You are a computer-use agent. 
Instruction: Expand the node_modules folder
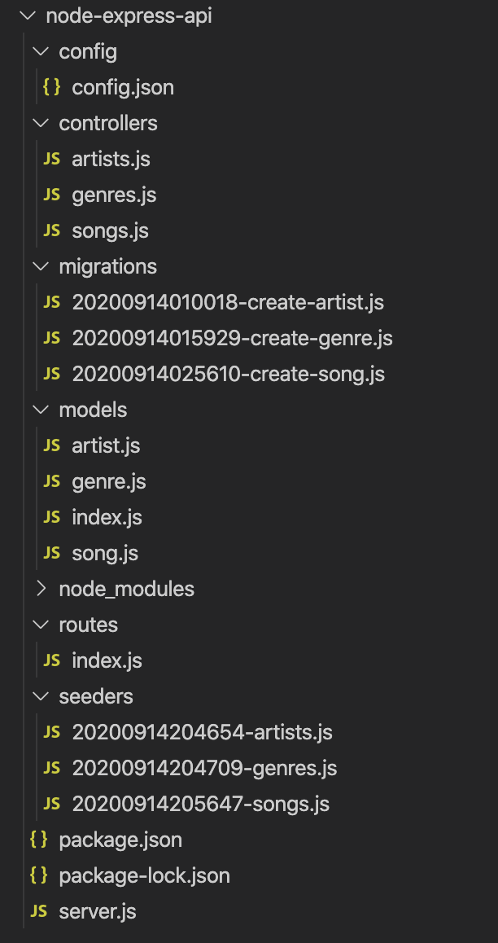(39, 588)
